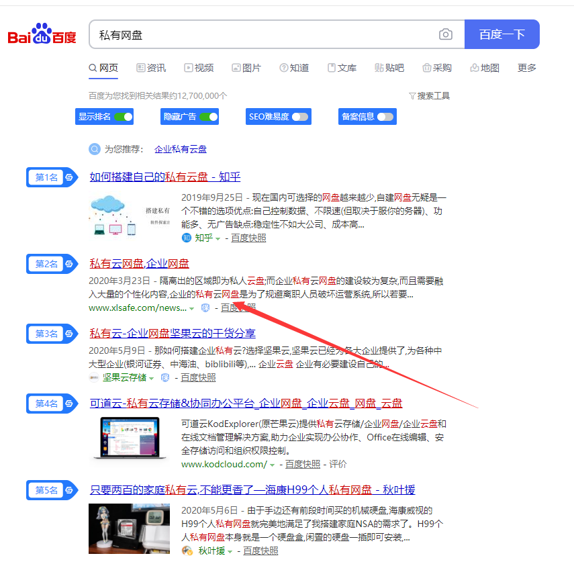Click www.kodcloud.com URL

click(224, 465)
